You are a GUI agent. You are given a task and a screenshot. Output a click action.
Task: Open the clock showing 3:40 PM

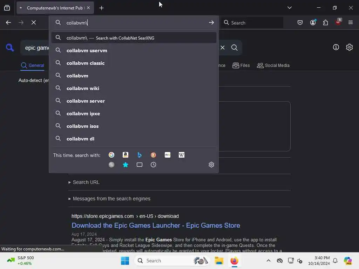[x=319, y=261]
